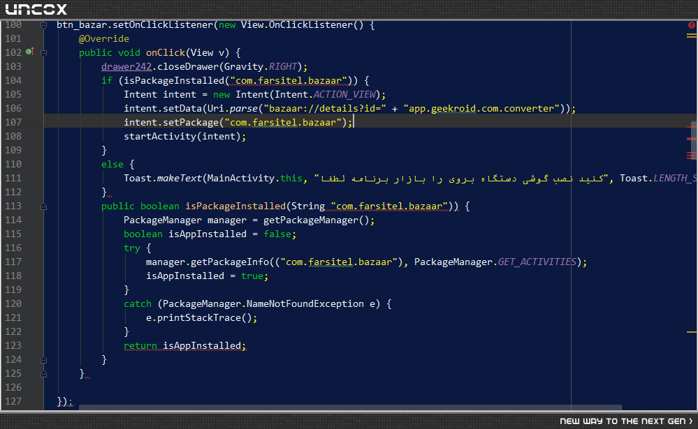Click 'startActivity' on line 108

coord(160,136)
